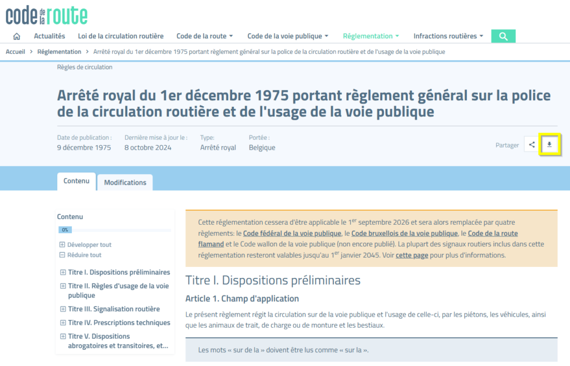Expand Titre I. Dispositions préliminaires plus icon
The width and height of the screenshot is (570, 366).
(63, 273)
